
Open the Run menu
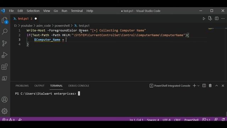pyautogui.click(x=64, y=11)
